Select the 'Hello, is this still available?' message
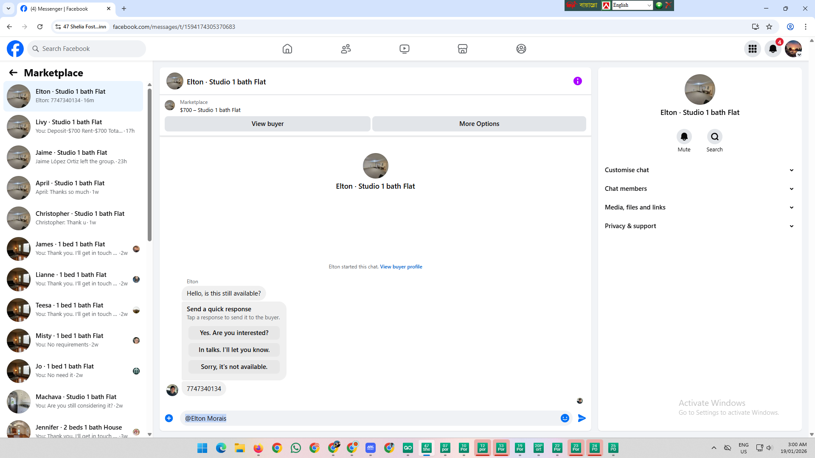This screenshot has width=815, height=458. 224,293
